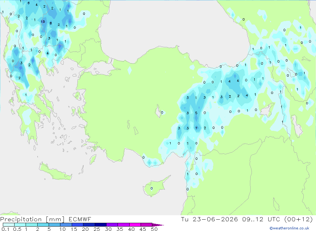This screenshot has width=316, height=231.
Task: Click the 1–2 mm legend color swatch
Action: (x=32, y=225)
